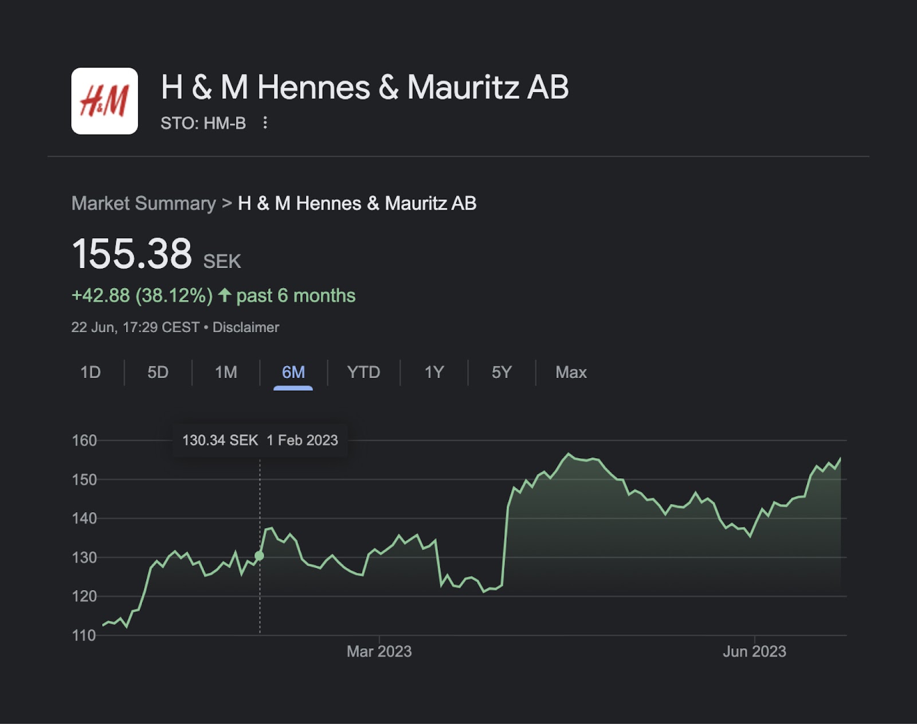Click the Disclaimer link

[246, 327]
